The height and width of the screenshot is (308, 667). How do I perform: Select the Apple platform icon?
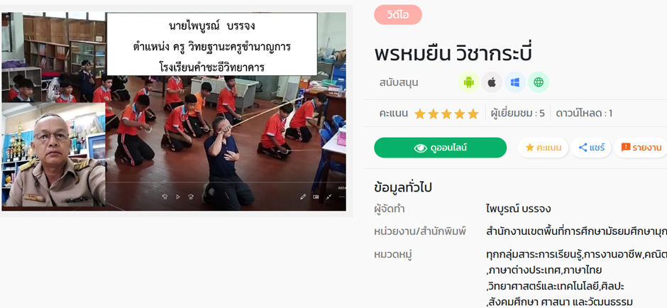tap(492, 82)
